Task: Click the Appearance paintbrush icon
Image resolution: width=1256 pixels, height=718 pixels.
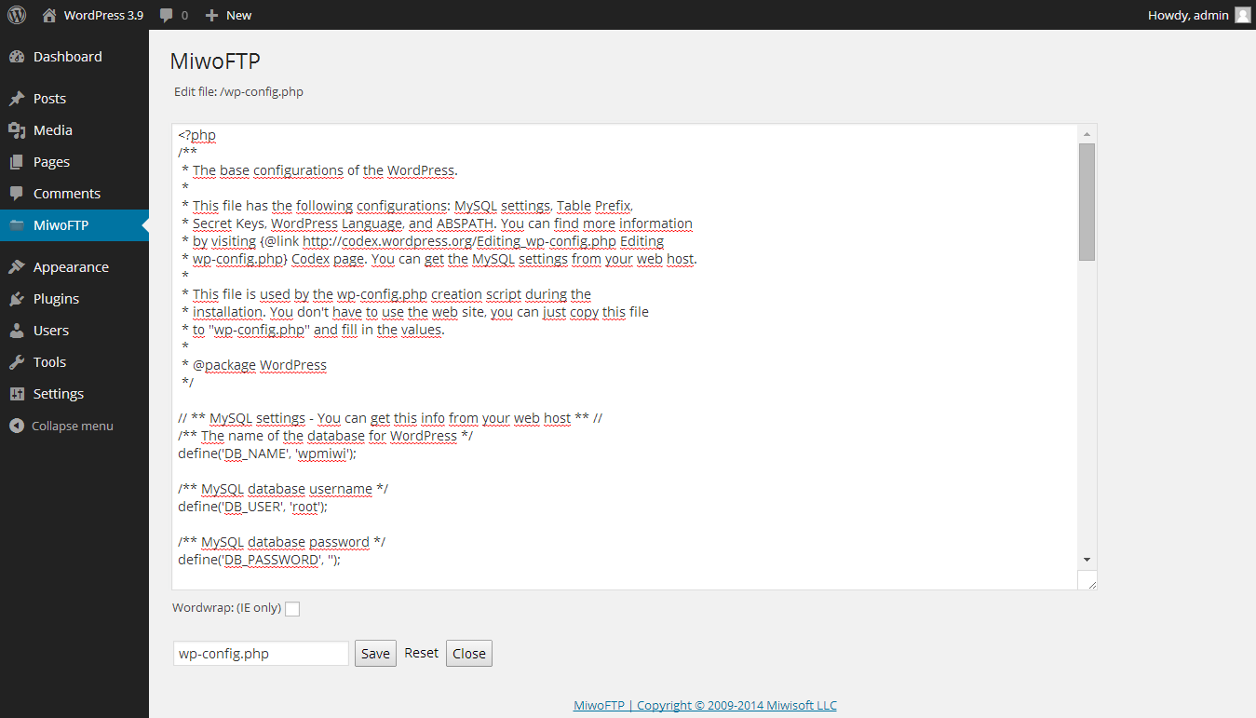Action: click(x=17, y=267)
